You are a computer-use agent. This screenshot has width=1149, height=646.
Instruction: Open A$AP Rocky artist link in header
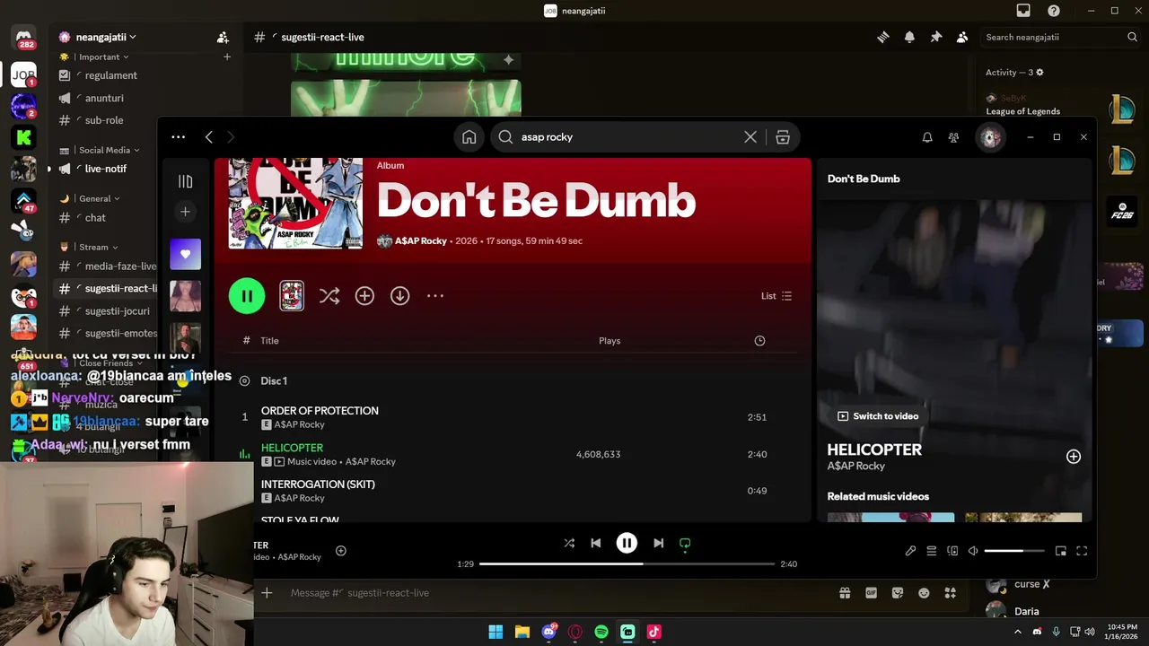421,241
